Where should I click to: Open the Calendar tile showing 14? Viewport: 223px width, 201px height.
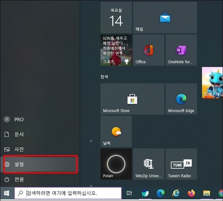[x=116, y=18]
